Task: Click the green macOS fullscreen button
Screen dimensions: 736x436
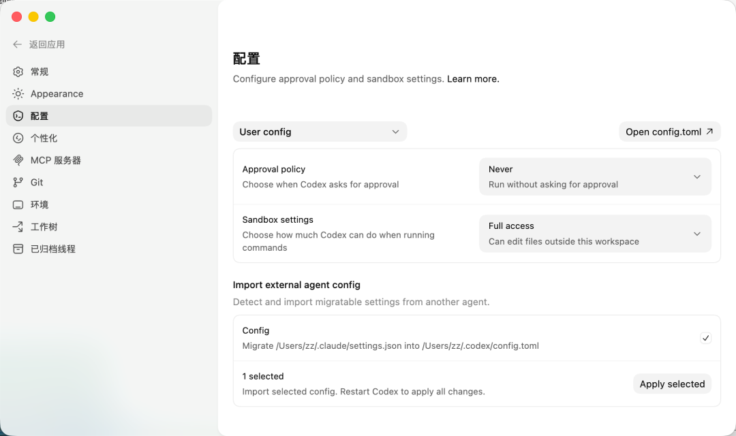Action: 50,17
